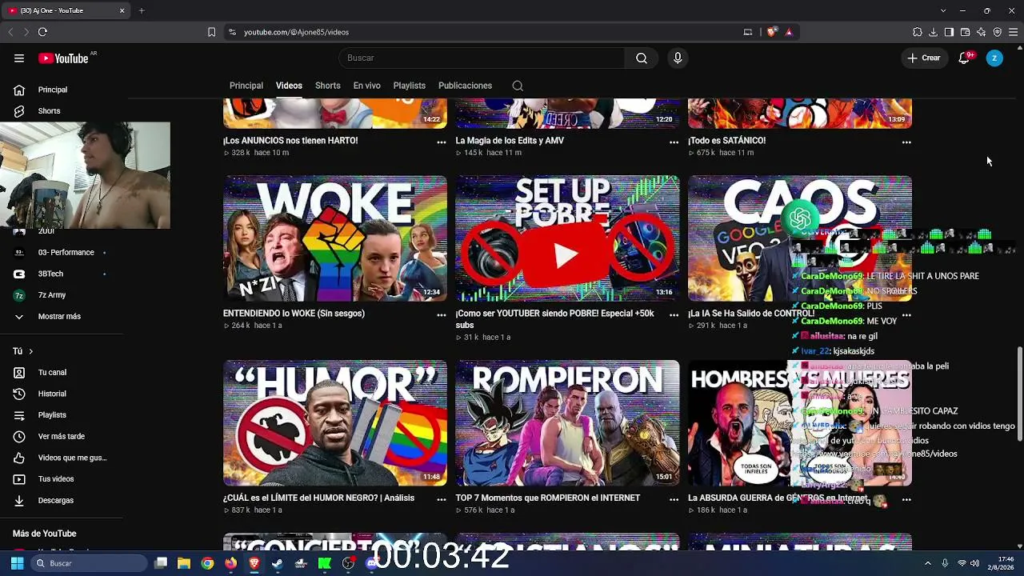Viewport: 1024px width, 576px height.
Task: Open Shorts in the left sidebar
Action: tap(49, 111)
